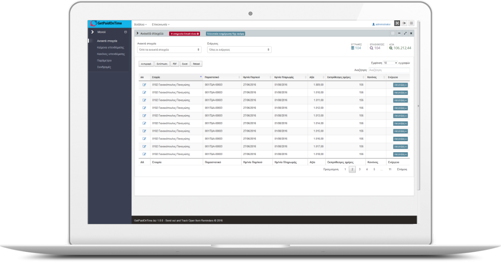Image resolution: width=501 pixels, height=262 pixels.
Task: Click the panel expand arrows icon
Action: 405,33
